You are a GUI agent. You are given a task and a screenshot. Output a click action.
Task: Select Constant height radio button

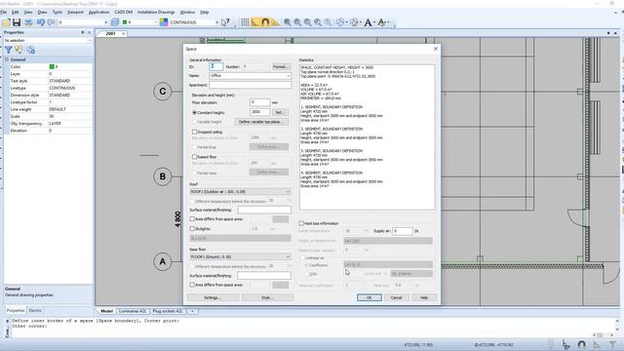195,113
